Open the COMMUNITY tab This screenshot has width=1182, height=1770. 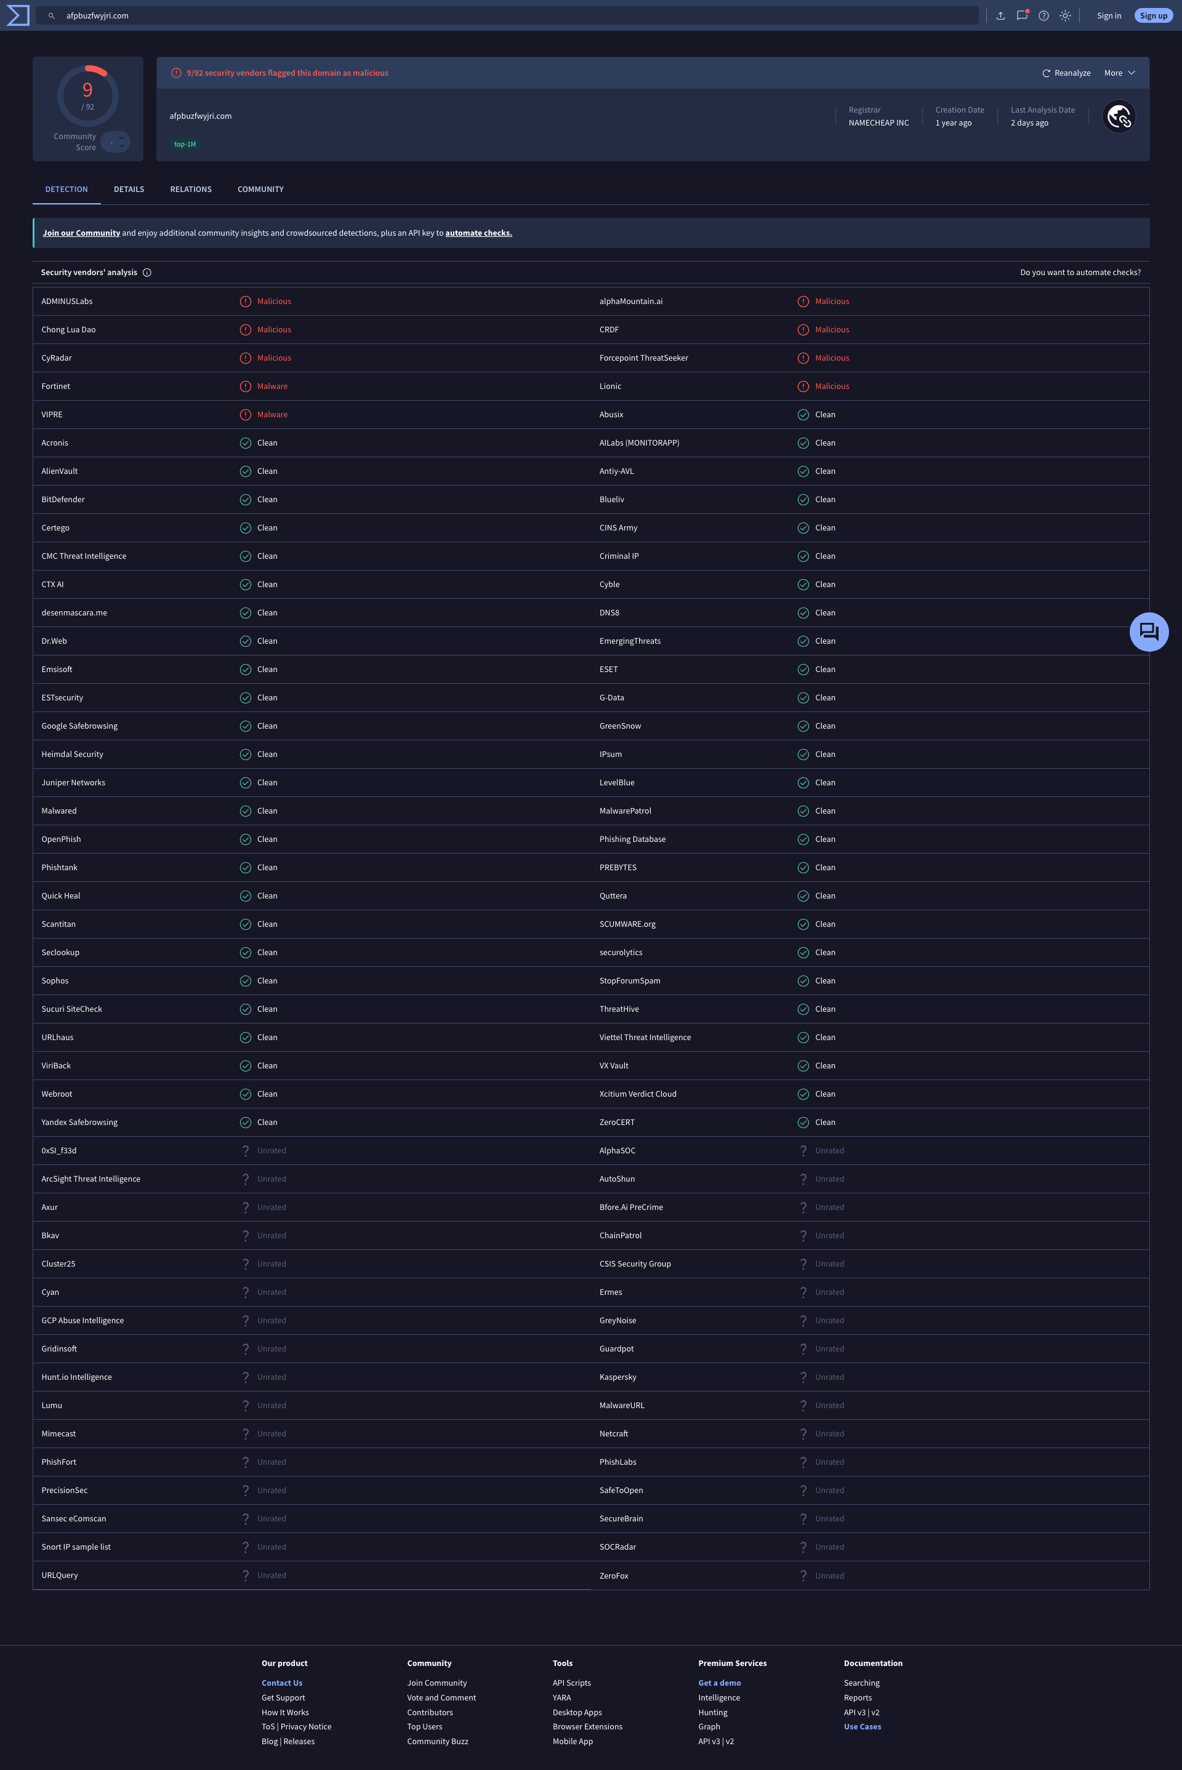coord(261,189)
